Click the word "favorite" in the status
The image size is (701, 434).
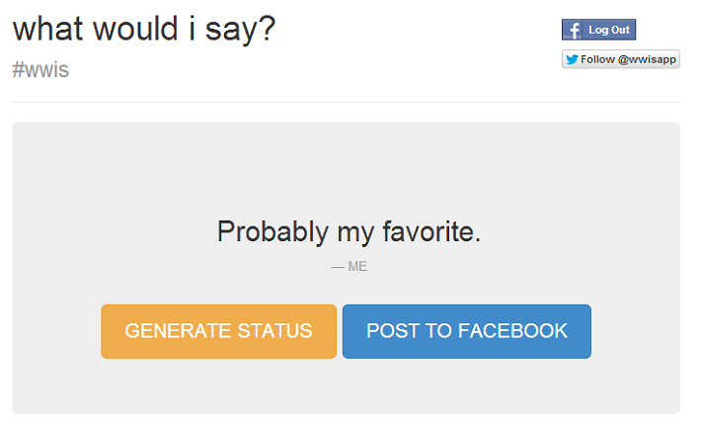(428, 231)
